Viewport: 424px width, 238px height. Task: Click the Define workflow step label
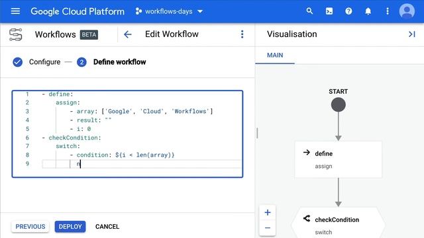pos(119,61)
